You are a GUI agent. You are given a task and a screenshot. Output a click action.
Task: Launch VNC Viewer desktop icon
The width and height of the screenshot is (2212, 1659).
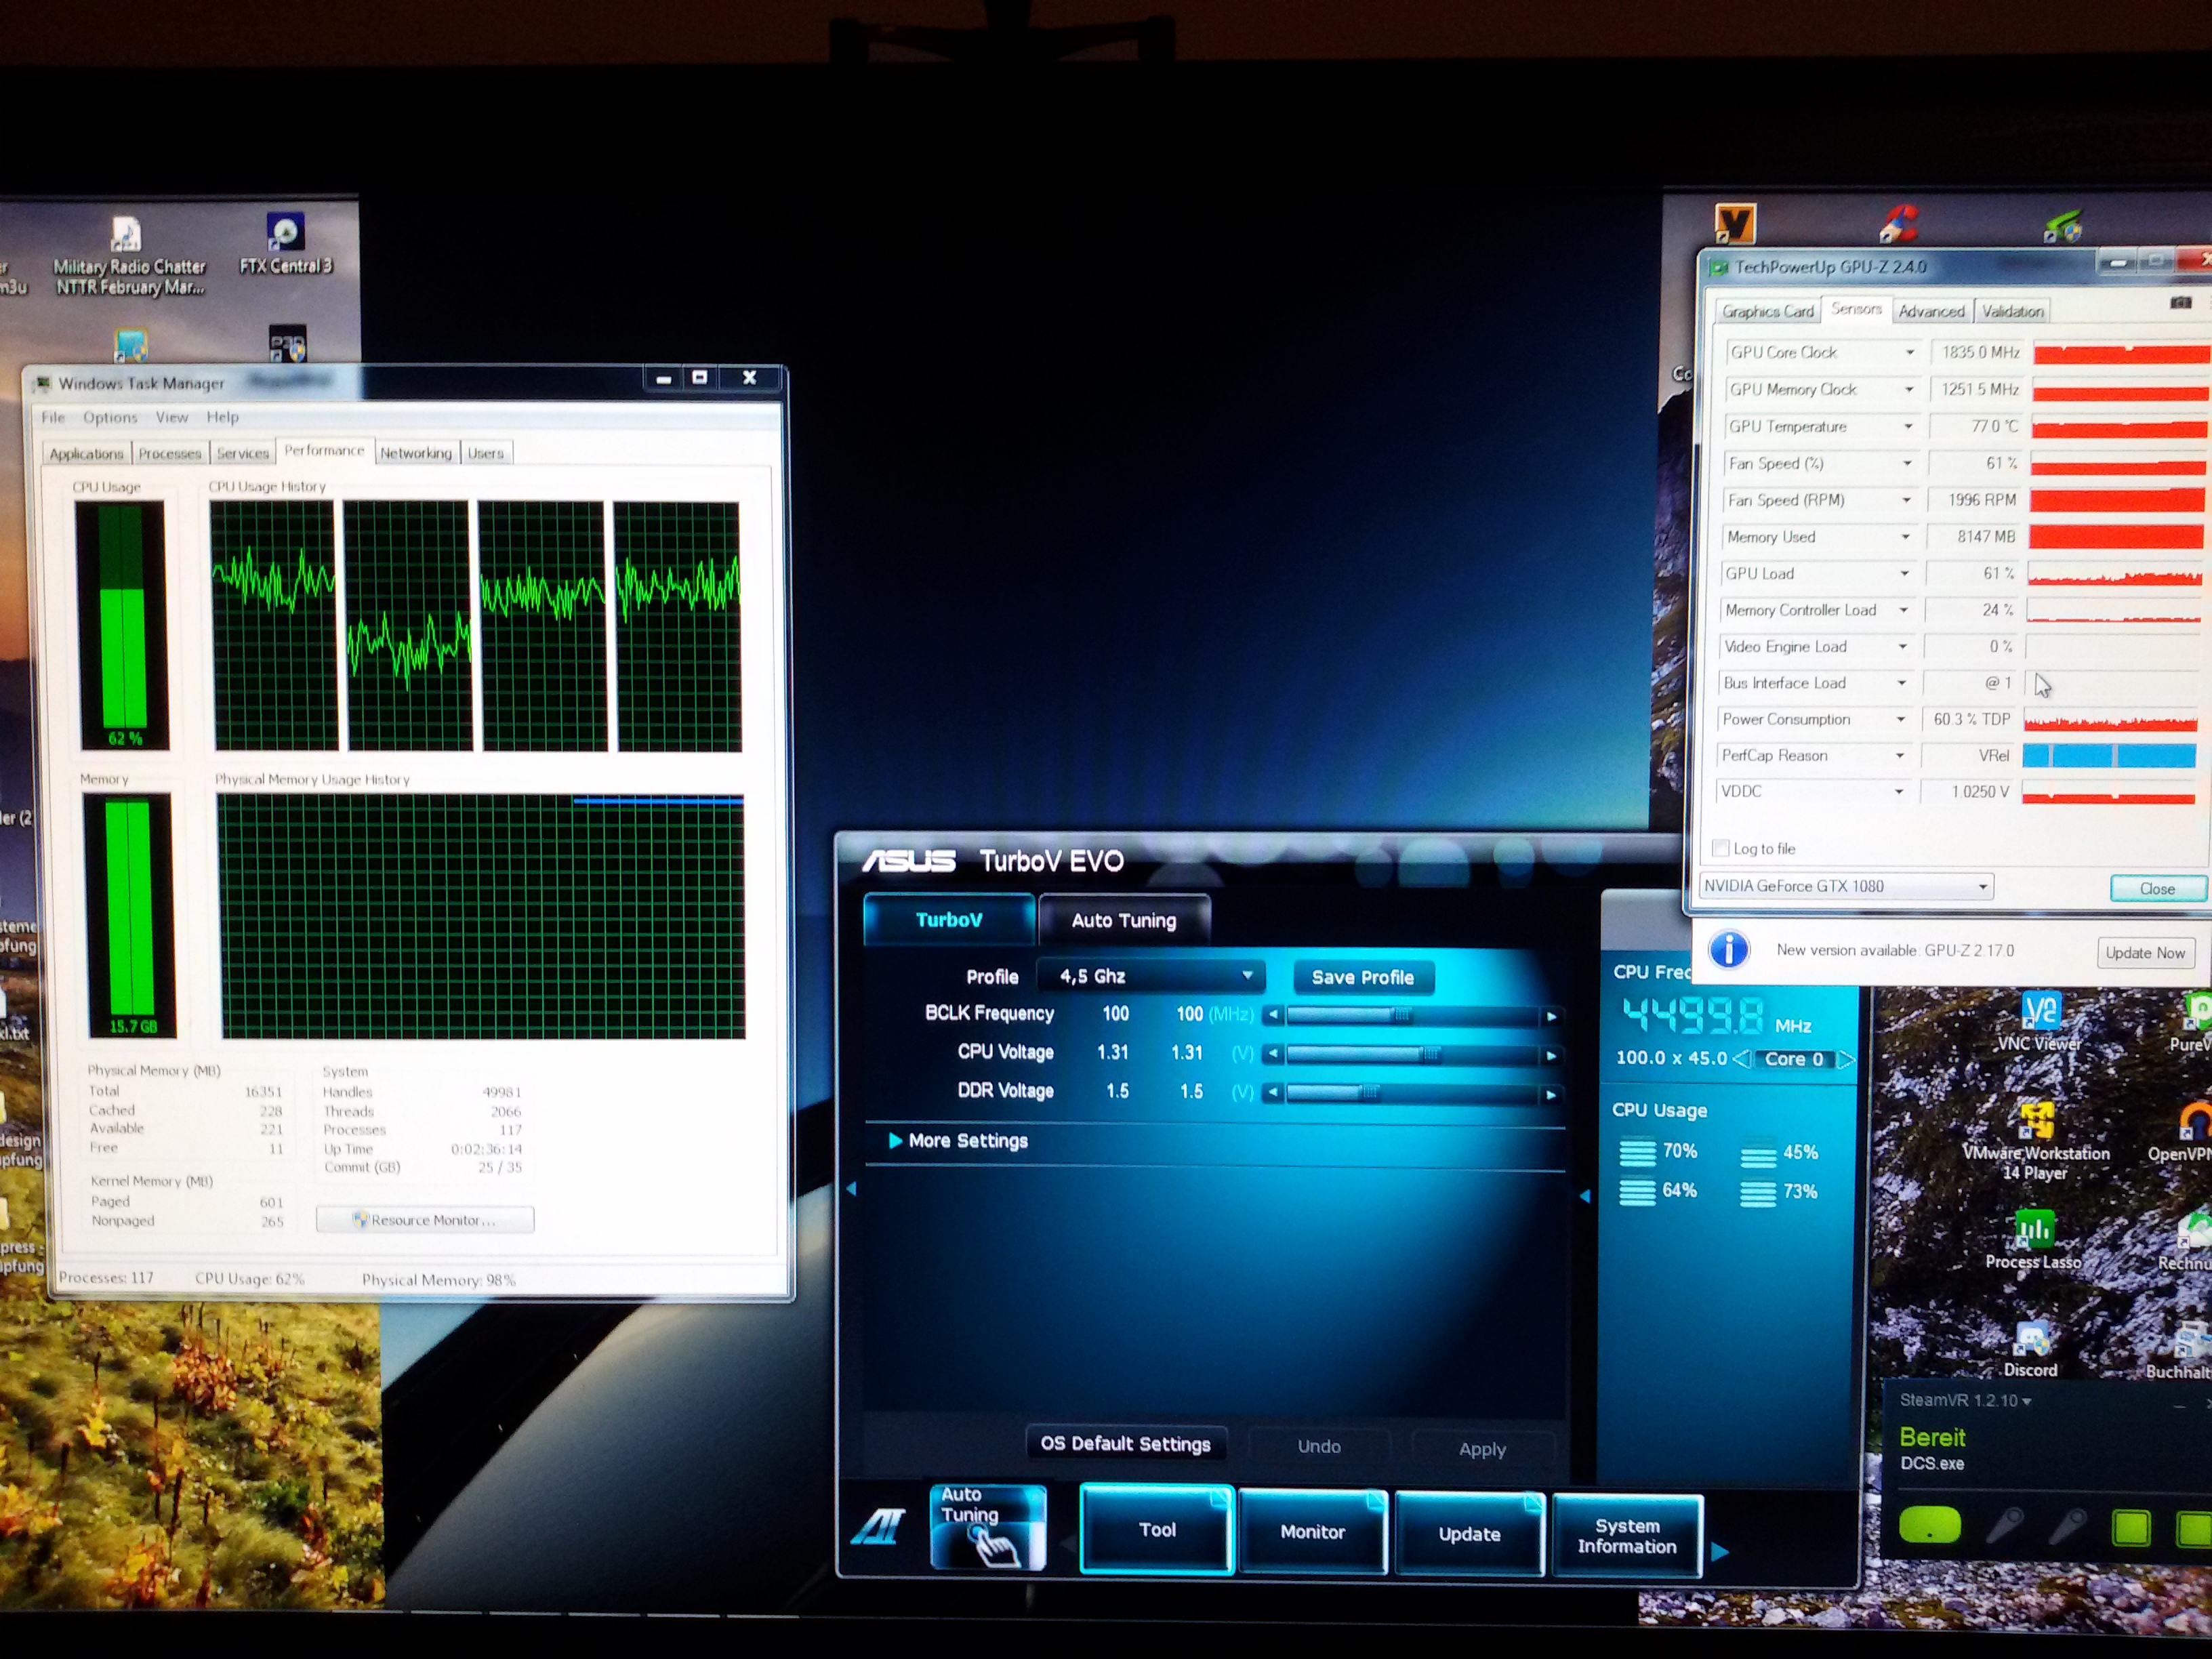coord(2039,1022)
